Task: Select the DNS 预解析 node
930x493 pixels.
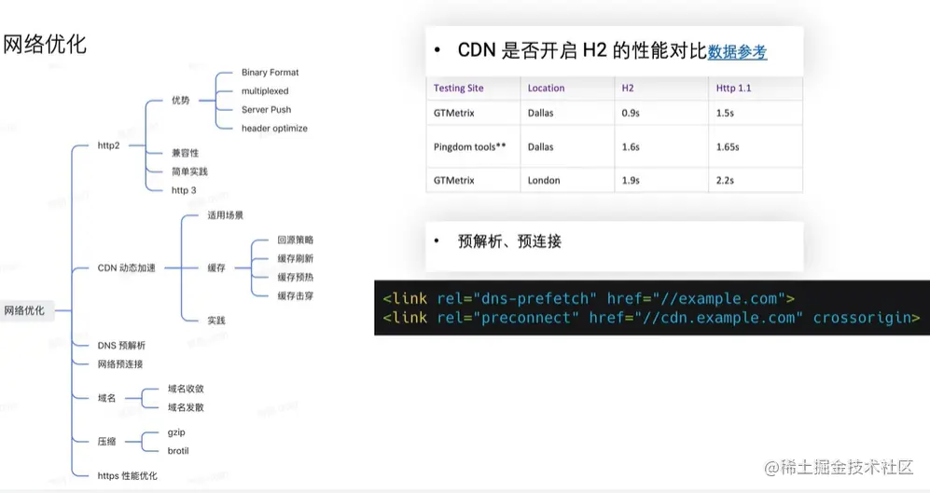Action: tap(121, 346)
